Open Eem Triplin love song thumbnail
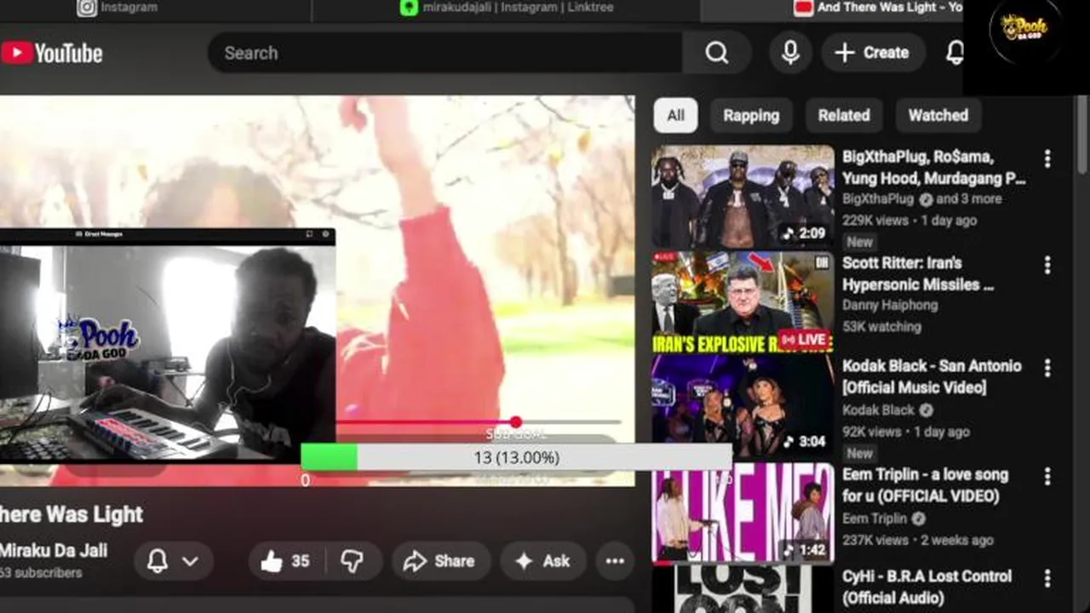Screen dimensions: 1090x613 pos(743,513)
